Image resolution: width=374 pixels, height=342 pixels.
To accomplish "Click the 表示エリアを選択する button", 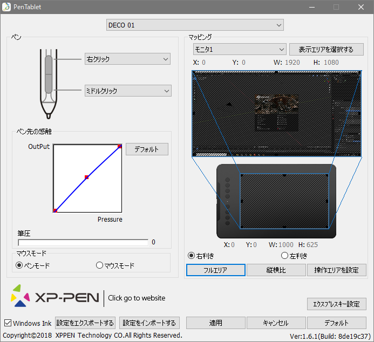I will click(327, 49).
